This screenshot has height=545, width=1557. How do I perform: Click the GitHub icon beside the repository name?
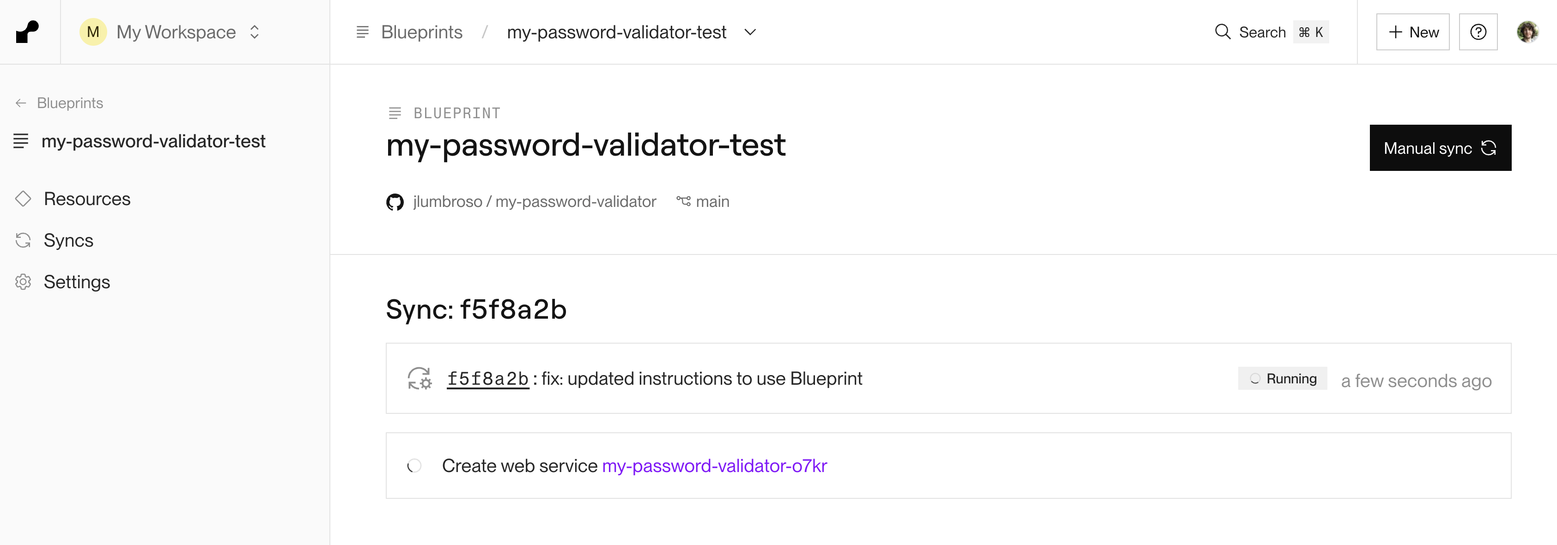[x=395, y=202]
